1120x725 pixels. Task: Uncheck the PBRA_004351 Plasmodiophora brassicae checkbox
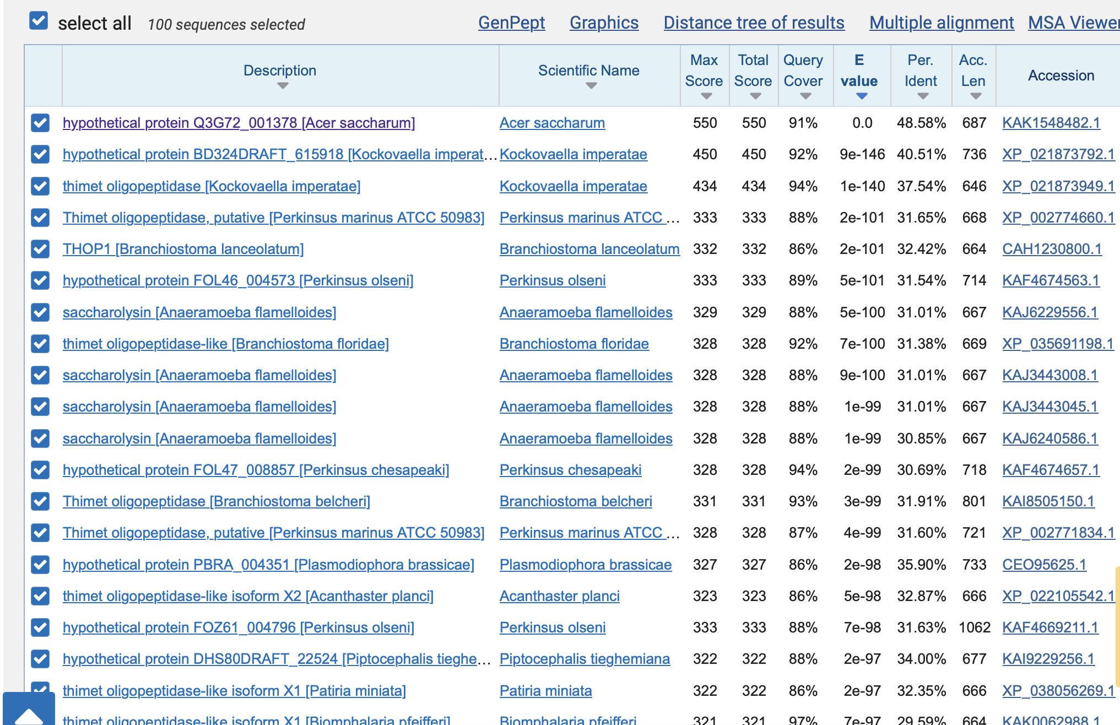click(x=40, y=565)
